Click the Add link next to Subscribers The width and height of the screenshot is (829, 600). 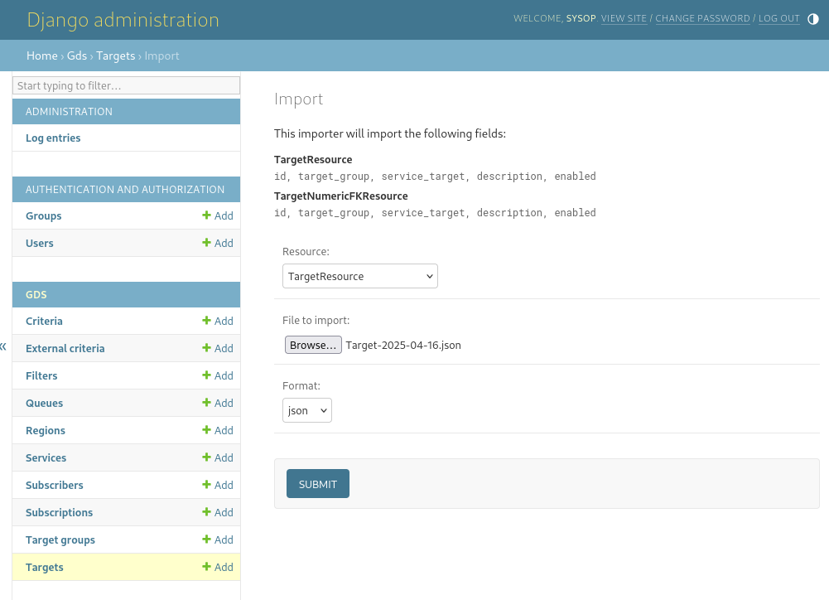click(217, 485)
